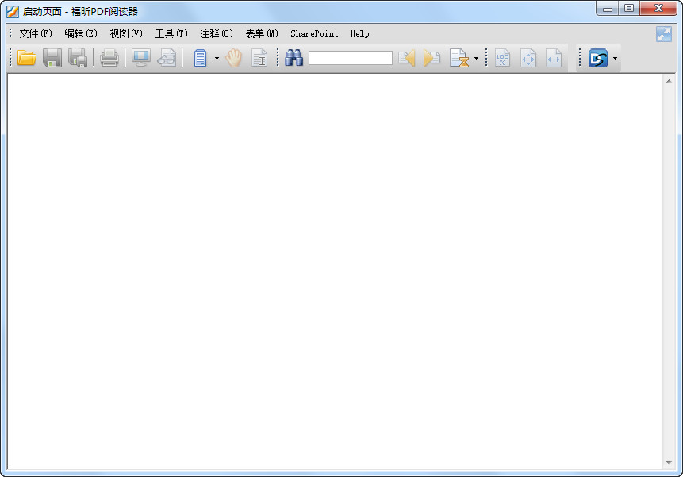The image size is (683, 477).
Task: Minimize the Foxit reader window
Action: tap(608, 9)
